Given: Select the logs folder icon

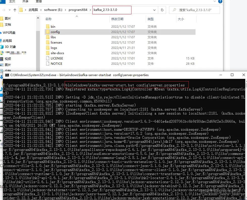Looking at the screenshot, I should [x=48, y=48].
